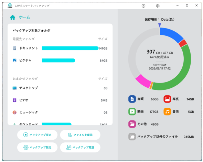Click the ドキュメント 147GB size bar
The image size is (203, 162).
tap(70, 48)
